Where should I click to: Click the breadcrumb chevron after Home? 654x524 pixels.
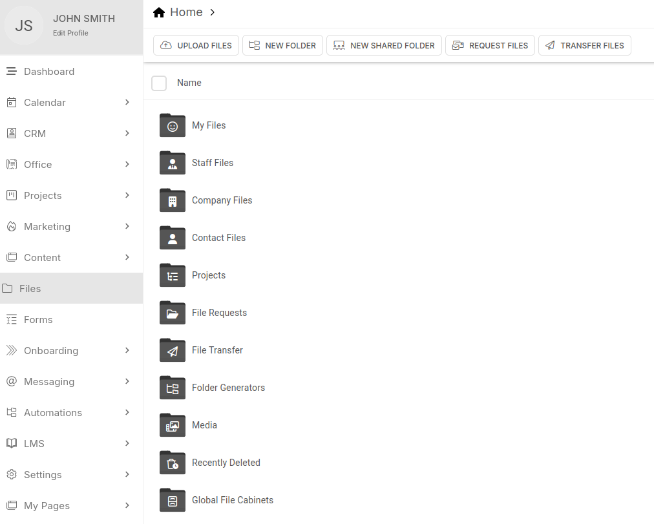pyautogui.click(x=213, y=12)
